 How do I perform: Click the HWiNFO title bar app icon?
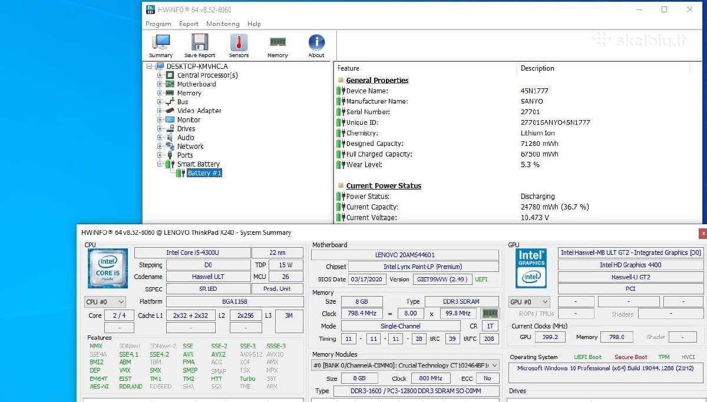tap(150, 10)
